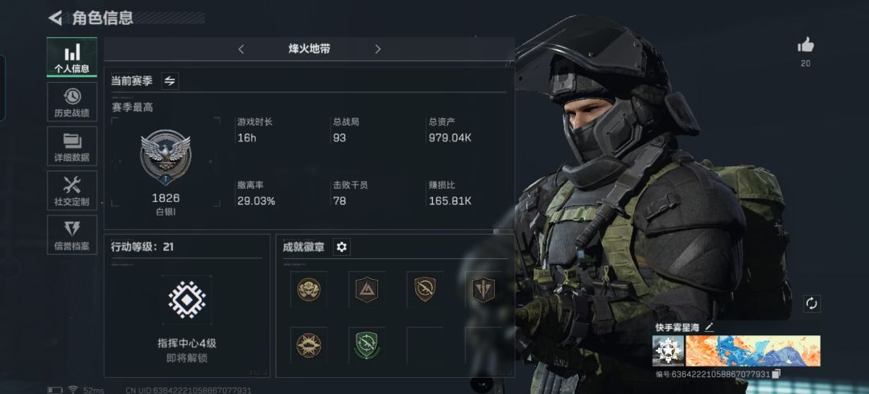Toggle season swap icon next to 当前赛季
Viewport: 869px width, 394px height.
170,81
